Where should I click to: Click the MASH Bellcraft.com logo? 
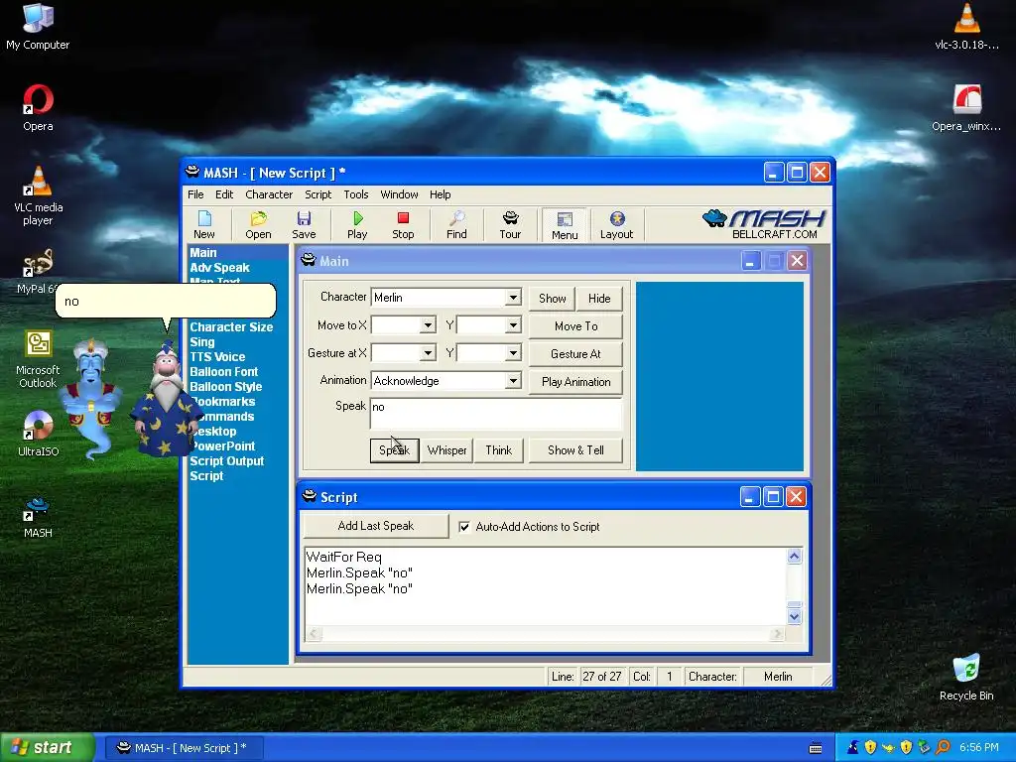[x=763, y=224]
